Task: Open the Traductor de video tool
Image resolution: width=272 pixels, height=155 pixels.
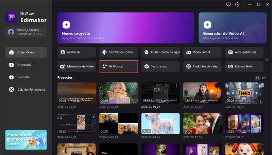Action: [202, 66]
